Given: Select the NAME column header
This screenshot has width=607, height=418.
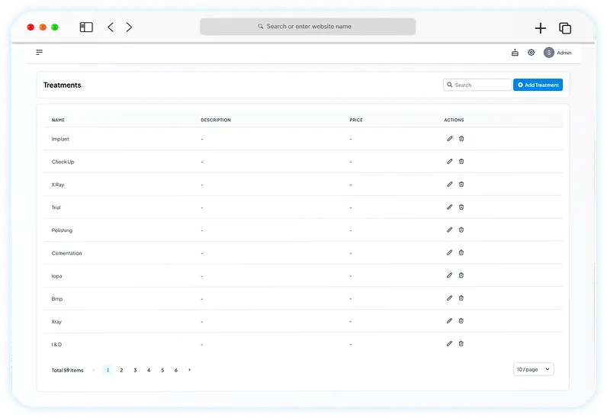Looking at the screenshot, I should click(x=58, y=120).
